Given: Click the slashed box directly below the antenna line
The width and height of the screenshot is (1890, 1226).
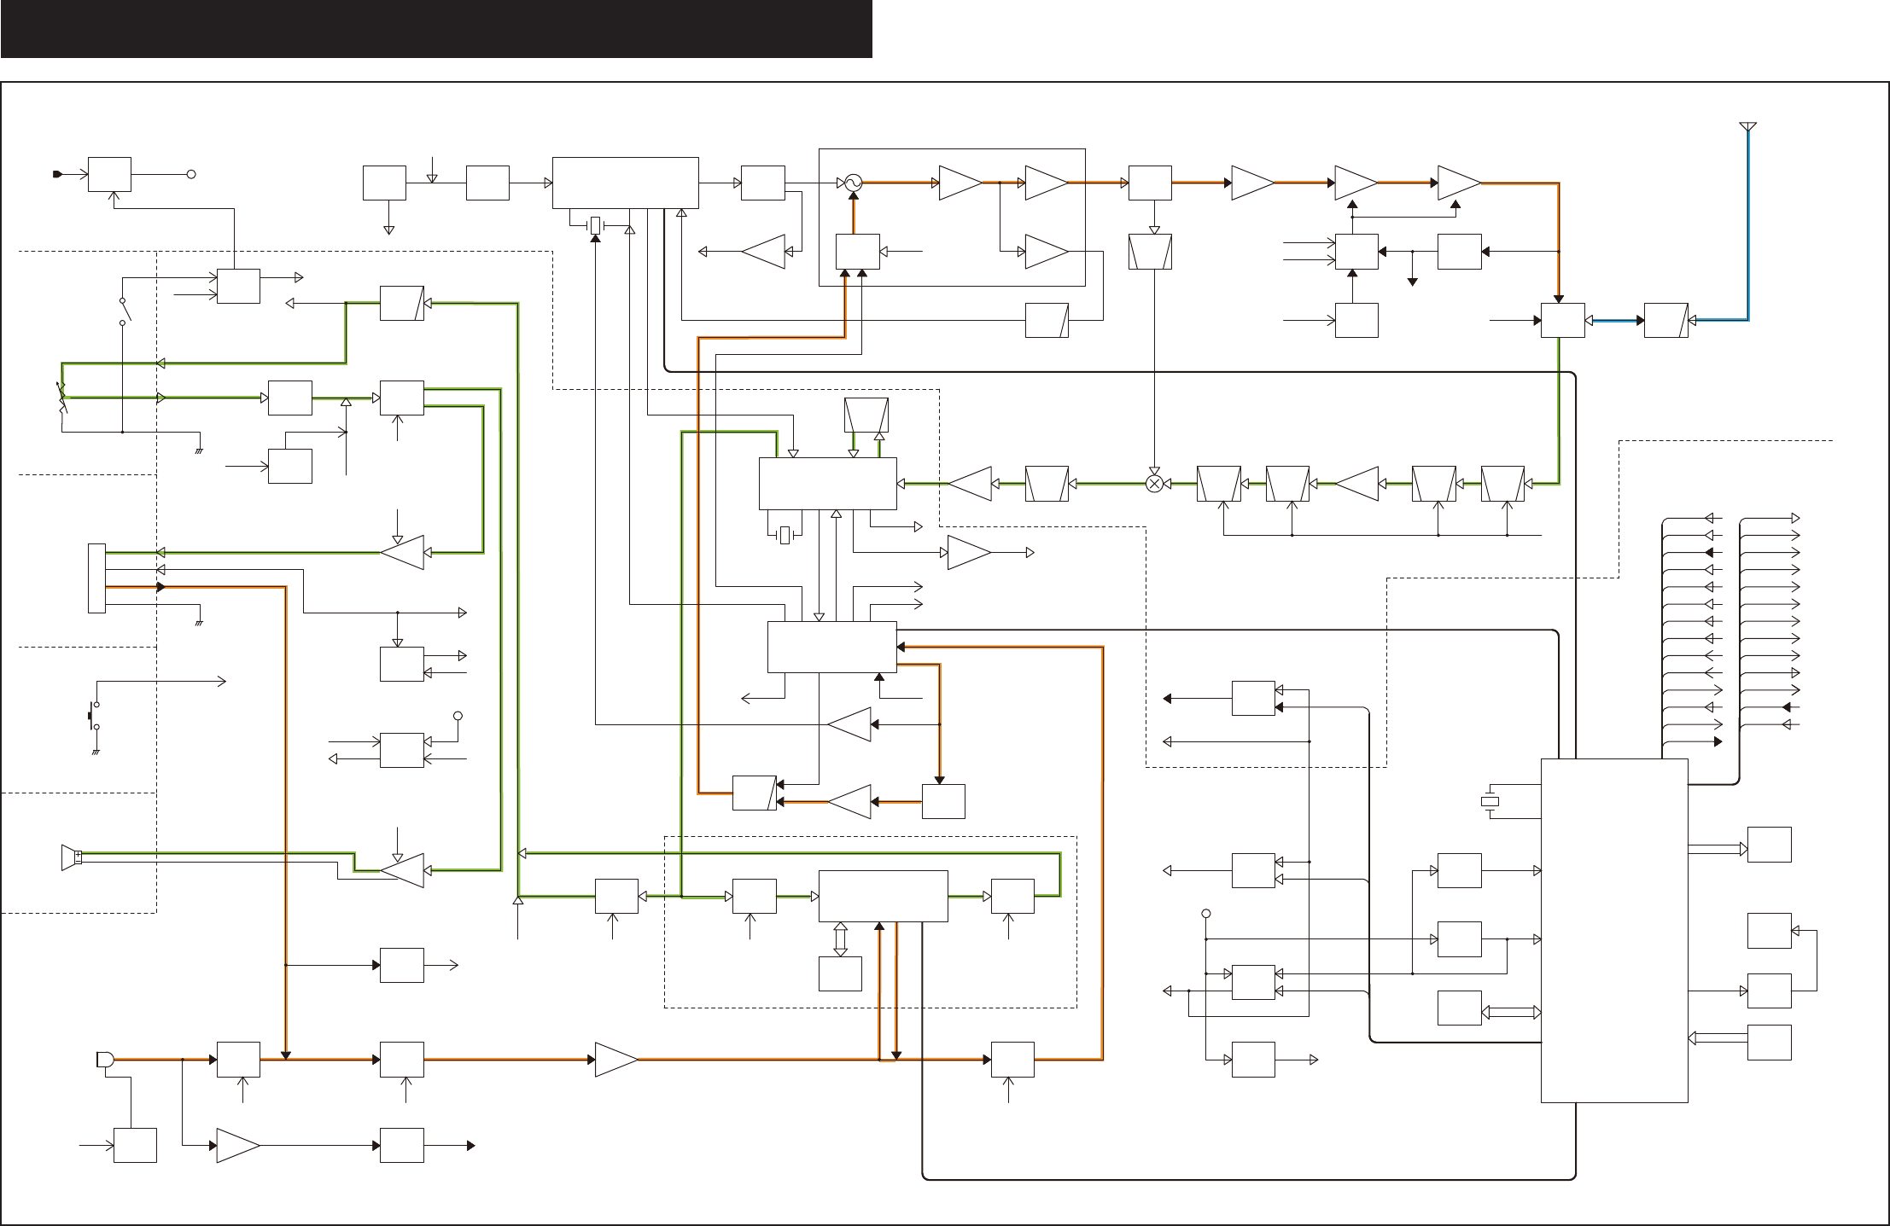Looking at the screenshot, I should 1665,320.
